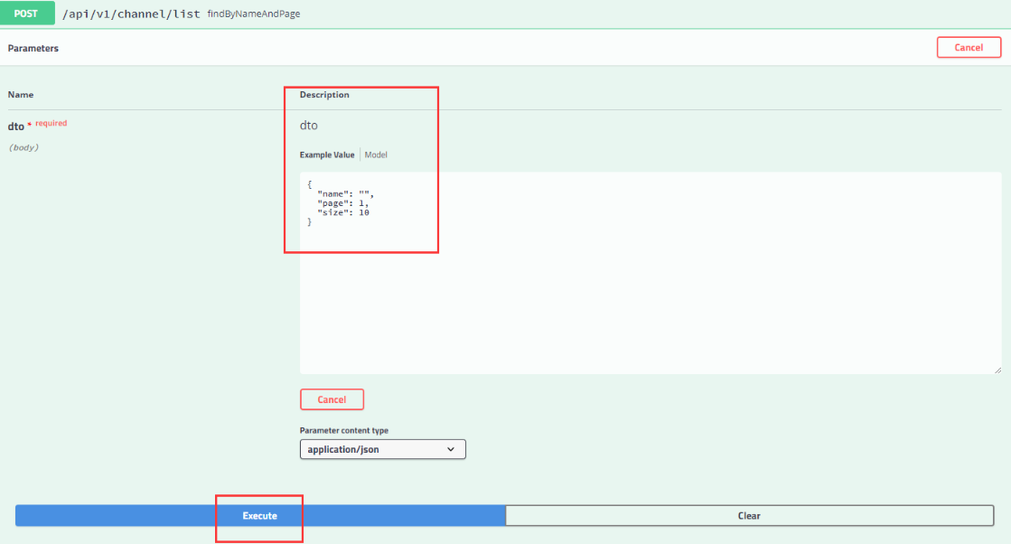Screen dimensions: 1011x544
Task: Click the dto description text
Action: tap(309, 126)
